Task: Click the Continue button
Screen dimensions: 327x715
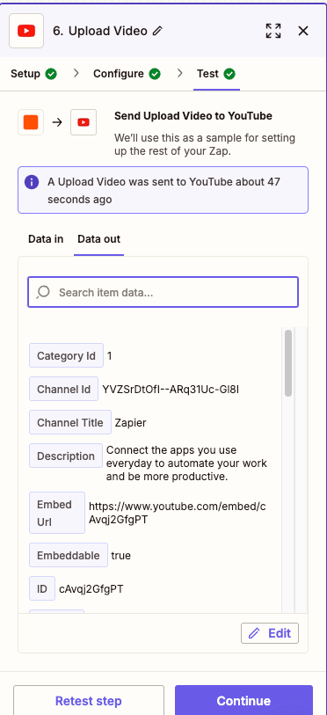Action: [243, 700]
